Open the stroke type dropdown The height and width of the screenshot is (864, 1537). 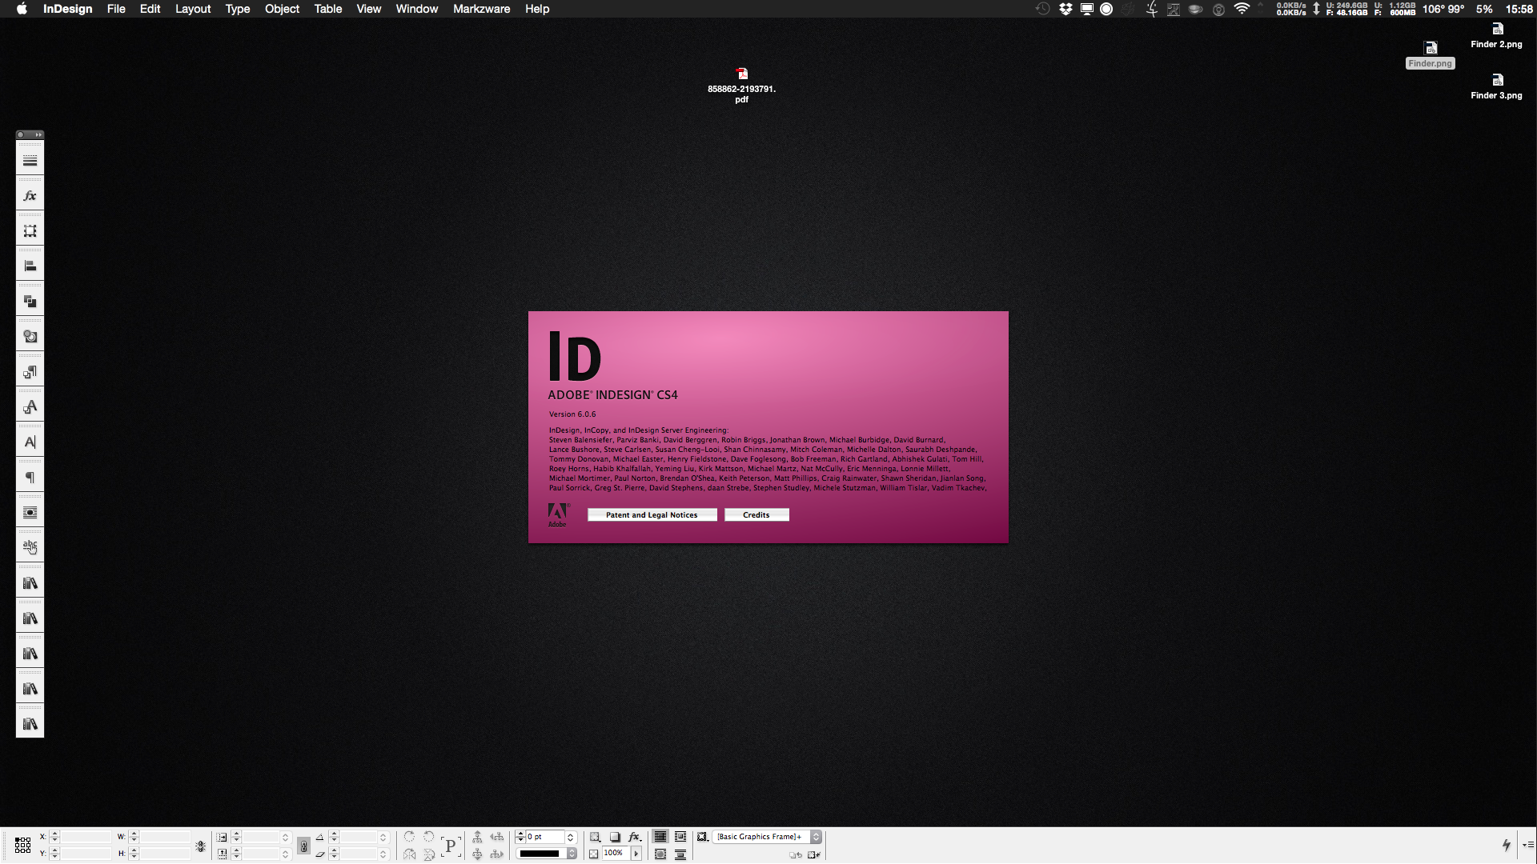click(x=572, y=854)
